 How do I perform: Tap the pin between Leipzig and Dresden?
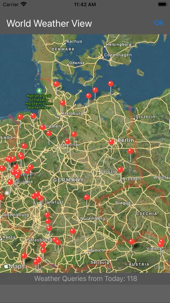[x=121, y=170]
